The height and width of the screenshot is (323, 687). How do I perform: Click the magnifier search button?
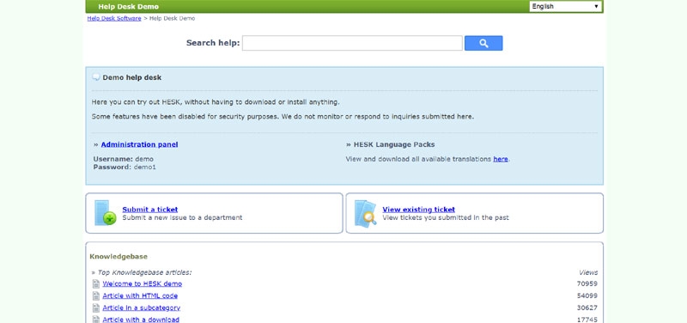tap(483, 43)
